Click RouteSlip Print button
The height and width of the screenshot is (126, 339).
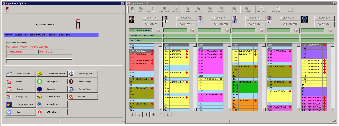52,104
